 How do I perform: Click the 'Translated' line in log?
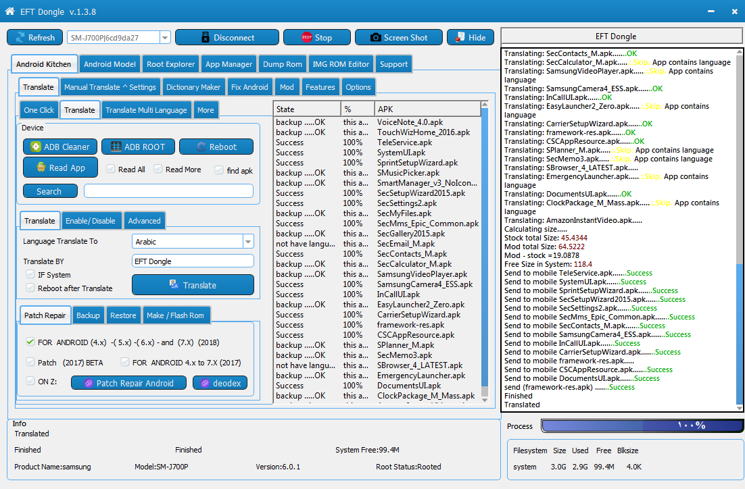coord(522,405)
